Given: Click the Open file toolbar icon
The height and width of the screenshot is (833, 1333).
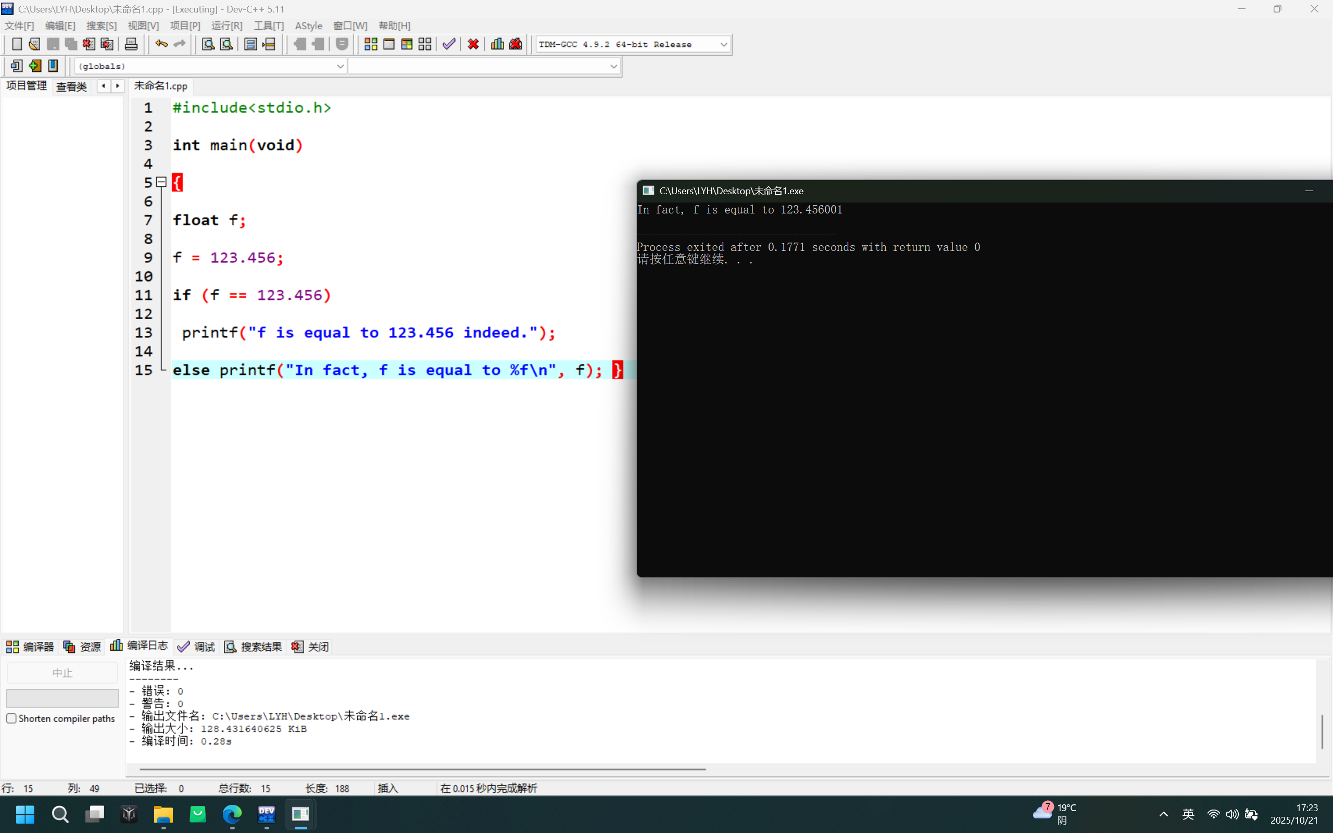Looking at the screenshot, I should click(x=34, y=44).
